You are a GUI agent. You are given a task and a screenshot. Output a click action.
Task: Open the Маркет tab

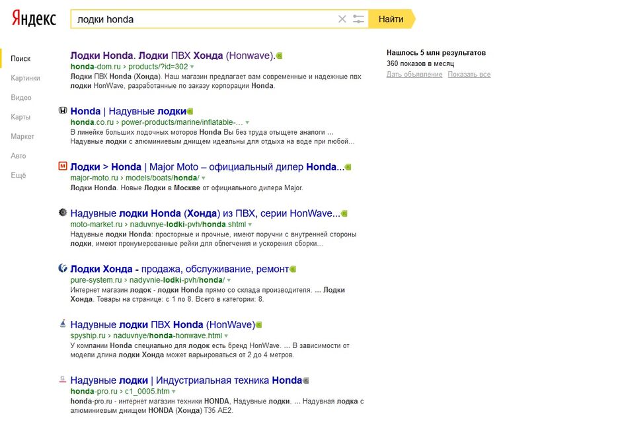pos(22,136)
